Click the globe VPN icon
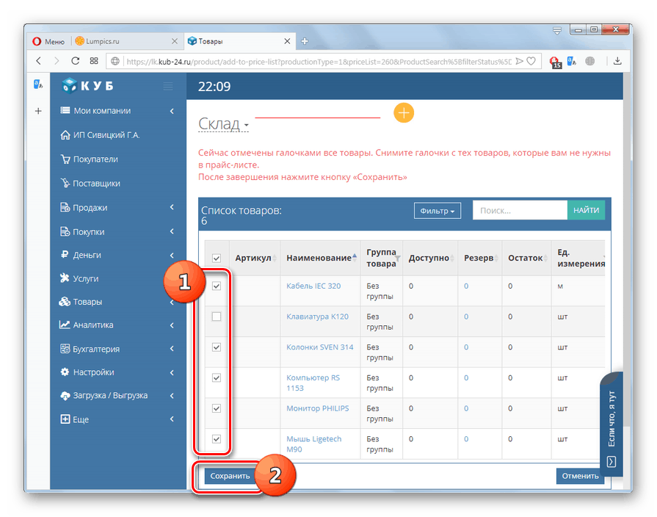The height and width of the screenshot is (517, 657). [x=590, y=61]
